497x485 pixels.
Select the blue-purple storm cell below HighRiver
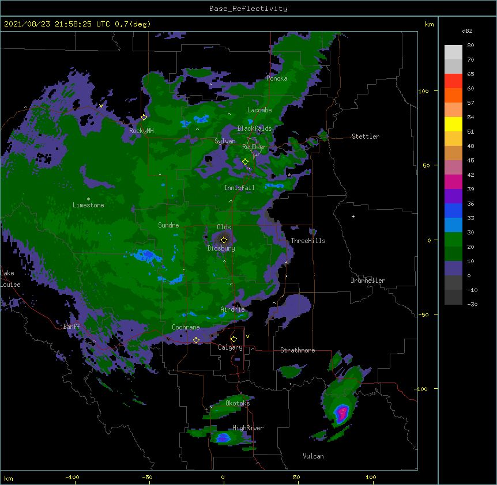point(223,438)
